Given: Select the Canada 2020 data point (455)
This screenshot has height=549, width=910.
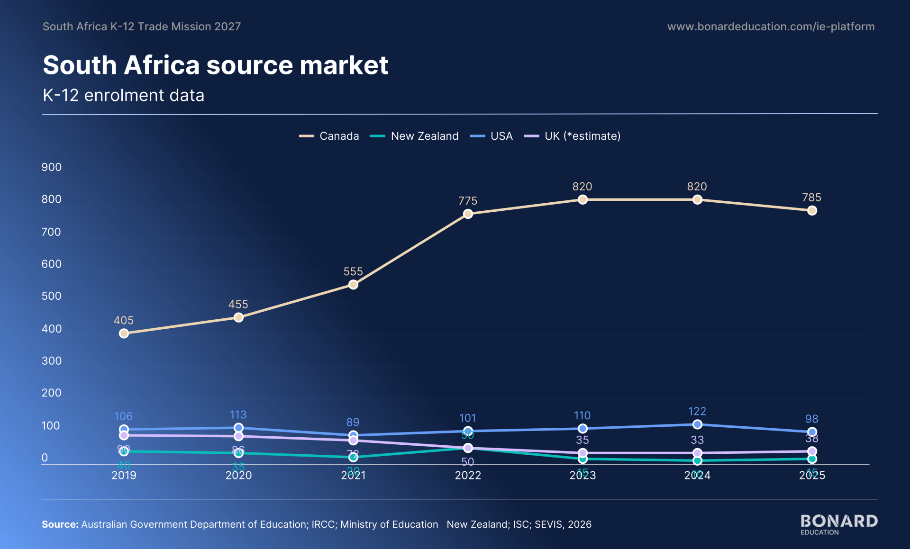Looking at the screenshot, I should pyautogui.click(x=238, y=317).
